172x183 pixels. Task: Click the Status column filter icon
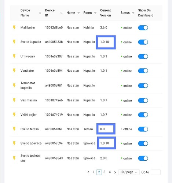(133, 13)
